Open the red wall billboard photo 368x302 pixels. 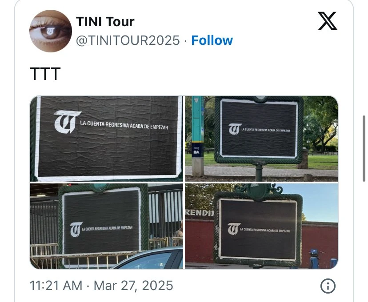point(261,226)
